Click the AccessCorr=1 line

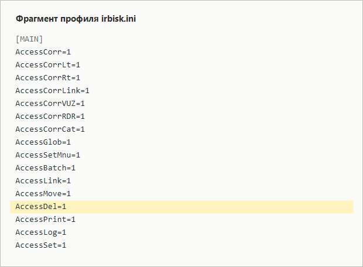point(43,52)
